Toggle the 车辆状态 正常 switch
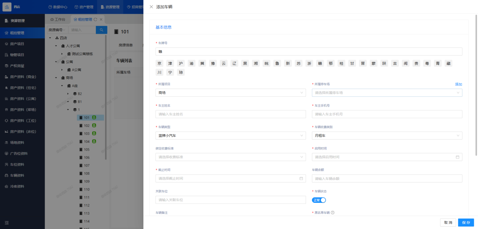The width and height of the screenshot is (478, 229). pos(319,200)
